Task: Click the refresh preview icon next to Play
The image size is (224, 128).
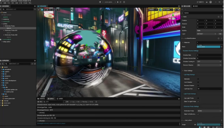Action: (120, 2)
